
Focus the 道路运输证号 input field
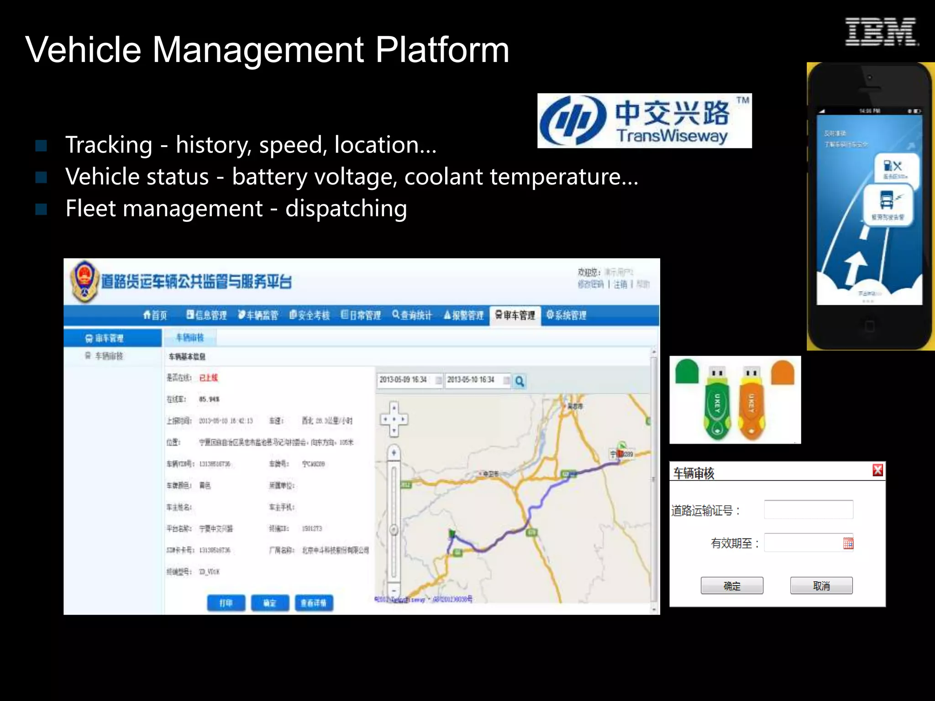coord(809,509)
